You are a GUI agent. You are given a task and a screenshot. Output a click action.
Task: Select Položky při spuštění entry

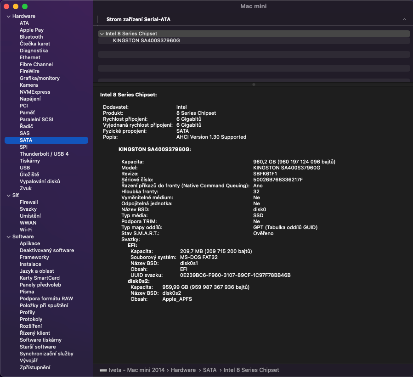(x=44, y=305)
